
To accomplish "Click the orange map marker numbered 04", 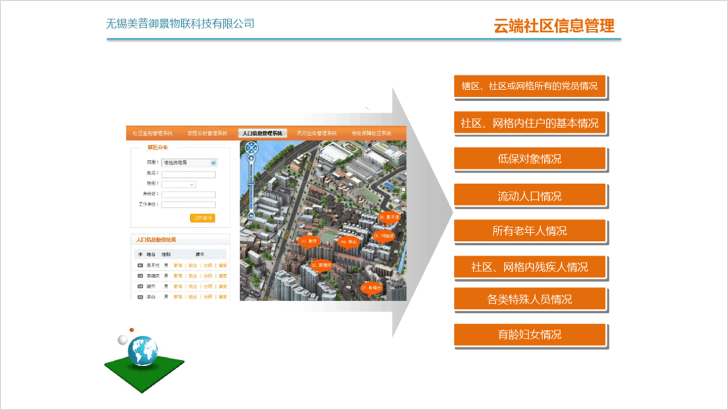I will point(348,242).
